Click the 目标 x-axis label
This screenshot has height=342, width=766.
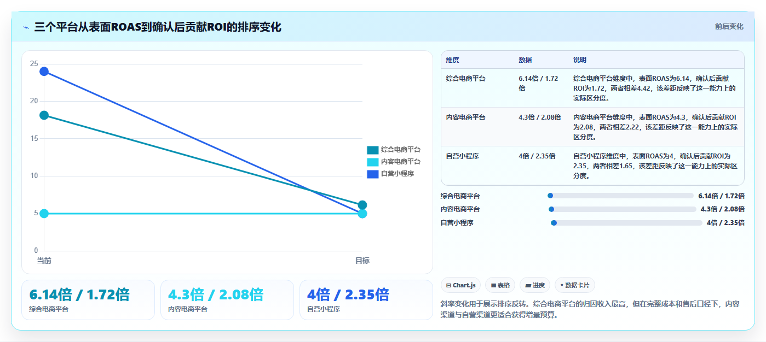click(x=362, y=261)
